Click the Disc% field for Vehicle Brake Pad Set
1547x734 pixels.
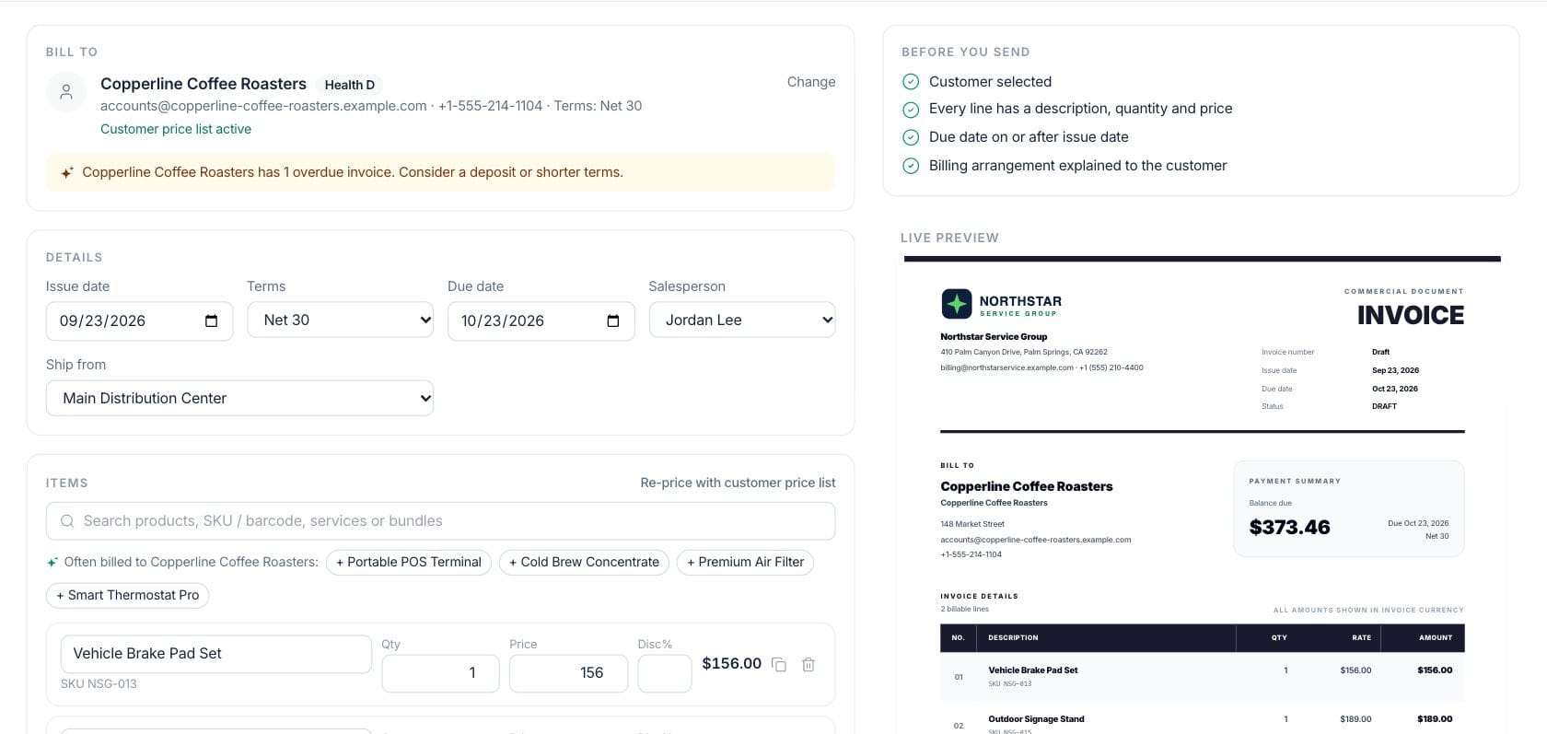[x=665, y=673]
